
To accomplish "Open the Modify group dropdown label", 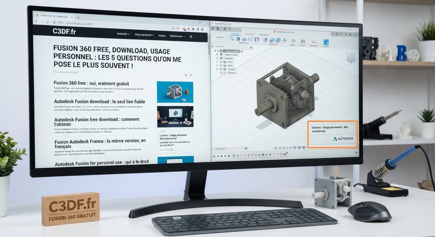I will pyautogui.click(x=273, y=44).
